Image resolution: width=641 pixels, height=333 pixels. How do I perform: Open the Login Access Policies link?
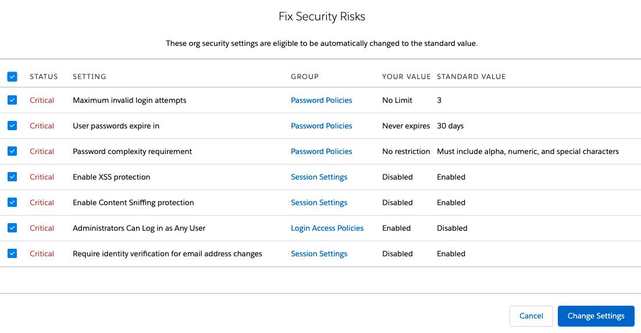click(x=327, y=228)
